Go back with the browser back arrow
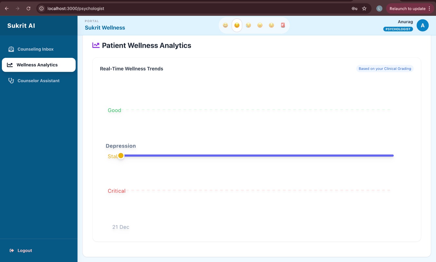This screenshot has width=436, height=262. (x=7, y=8)
